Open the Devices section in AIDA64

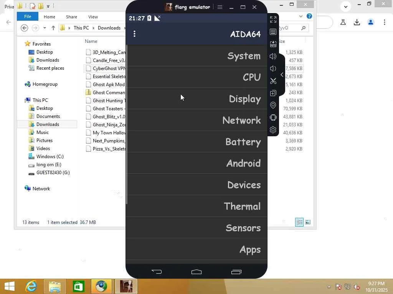click(x=197, y=185)
